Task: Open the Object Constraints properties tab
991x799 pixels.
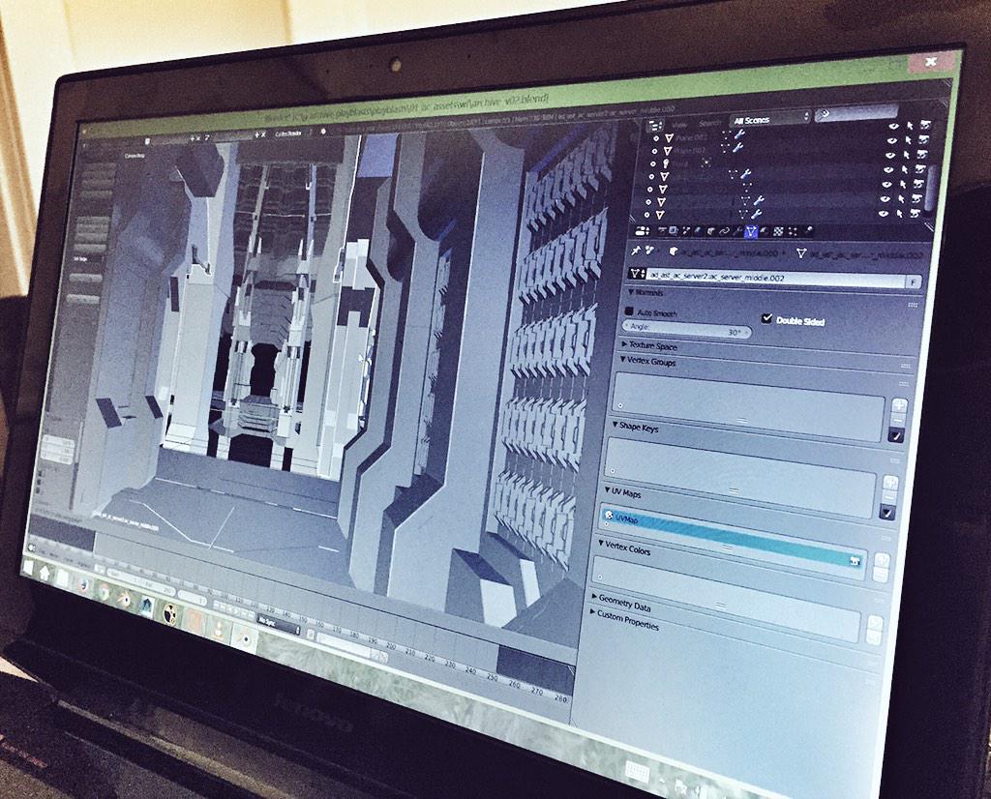Action: pyautogui.click(x=724, y=231)
